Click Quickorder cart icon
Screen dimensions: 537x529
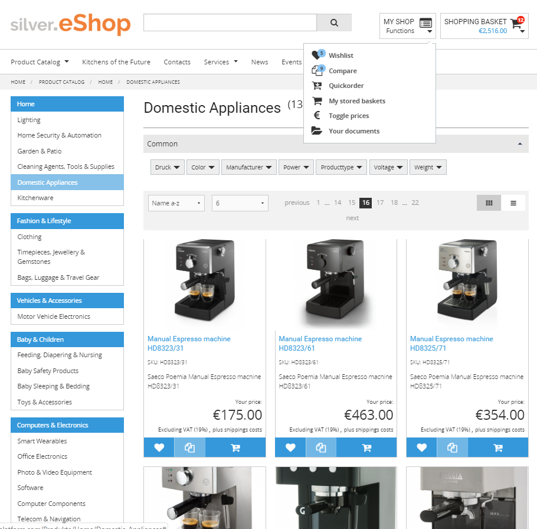[x=317, y=86]
